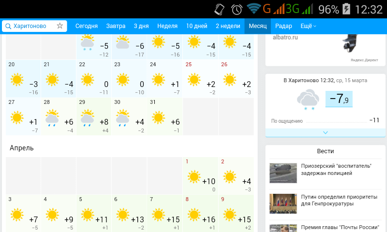The image size is (387, 232).
Task: Click thumbnail of Путин Генпрокуратура news
Action: click(x=283, y=203)
